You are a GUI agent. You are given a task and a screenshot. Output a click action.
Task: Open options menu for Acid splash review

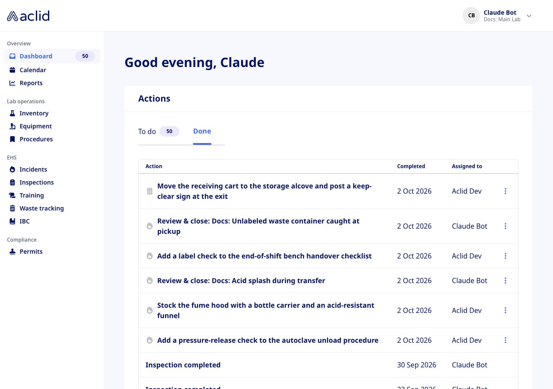tap(505, 281)
